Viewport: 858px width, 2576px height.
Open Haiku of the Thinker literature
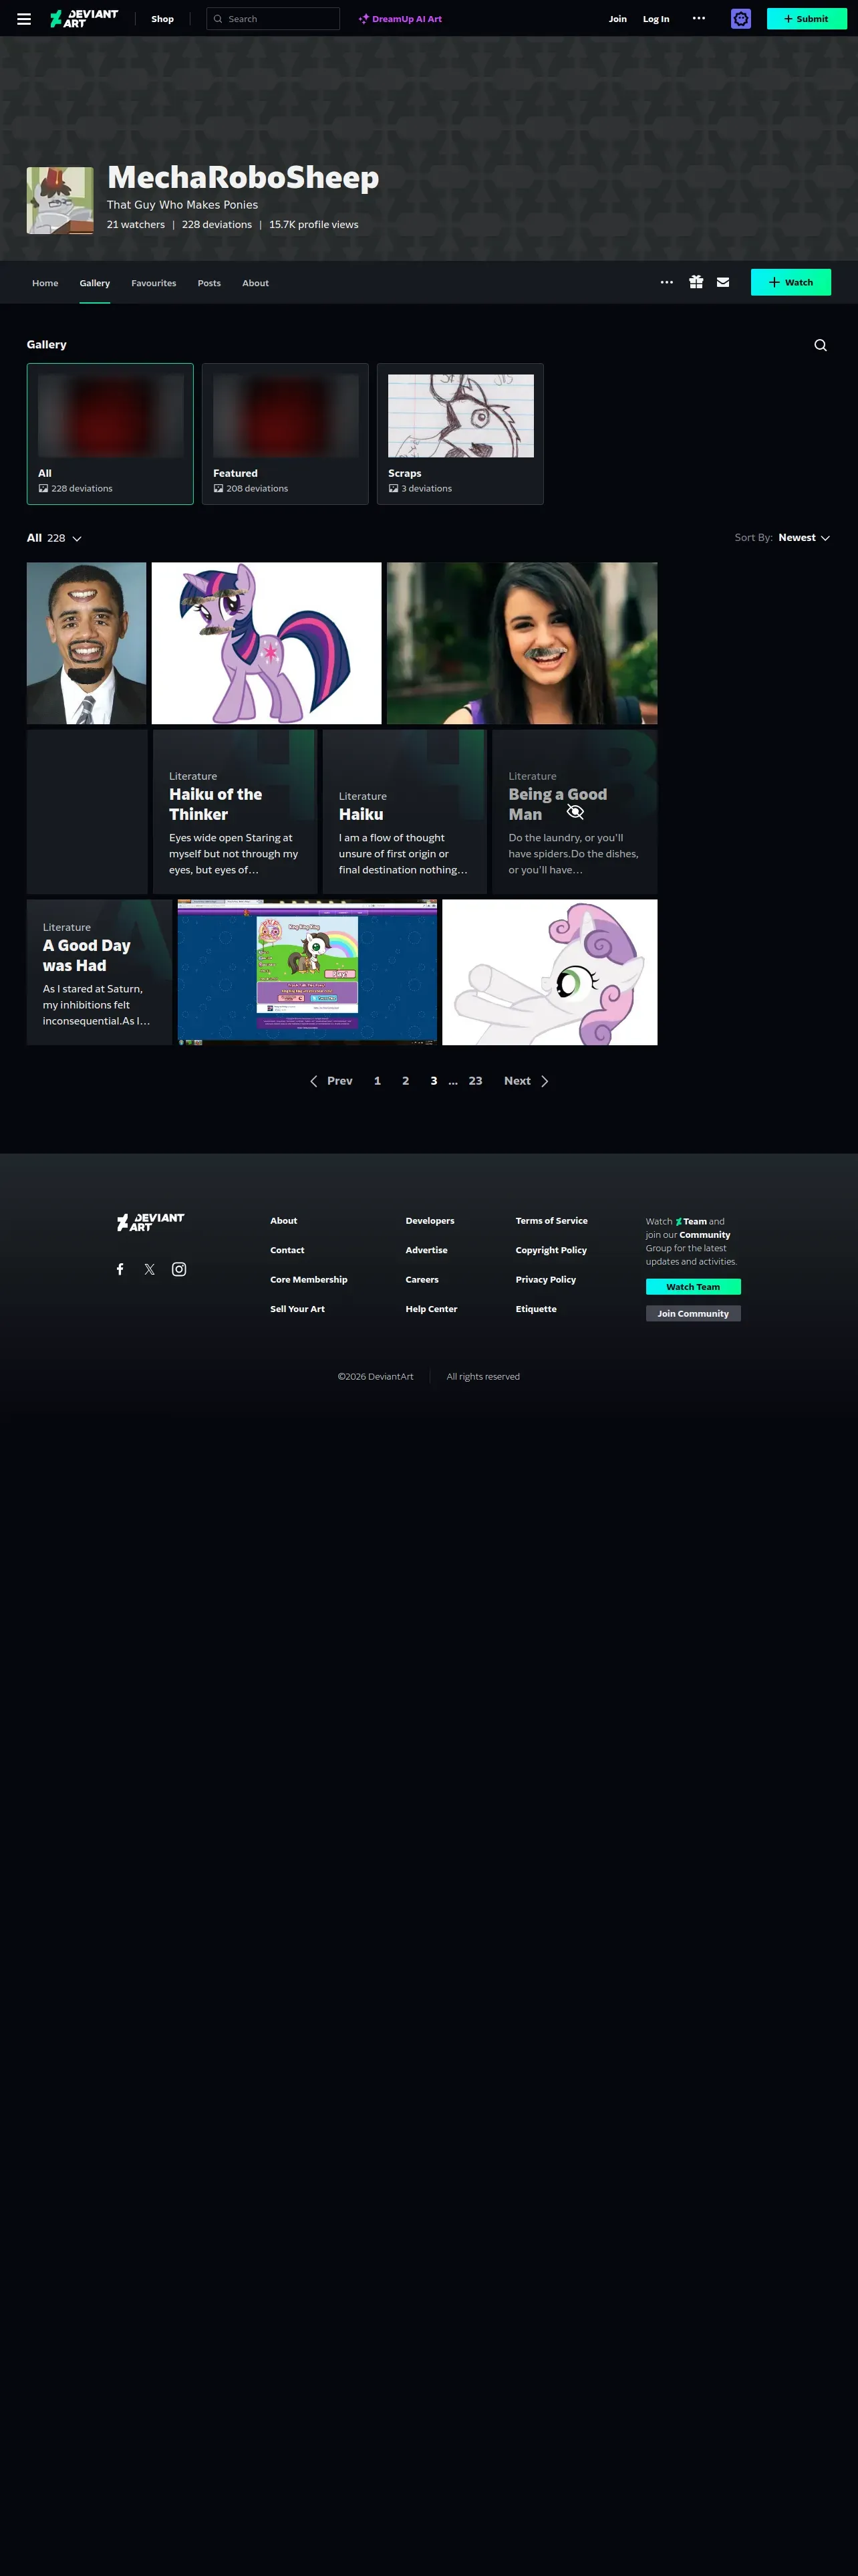point(235,812)
